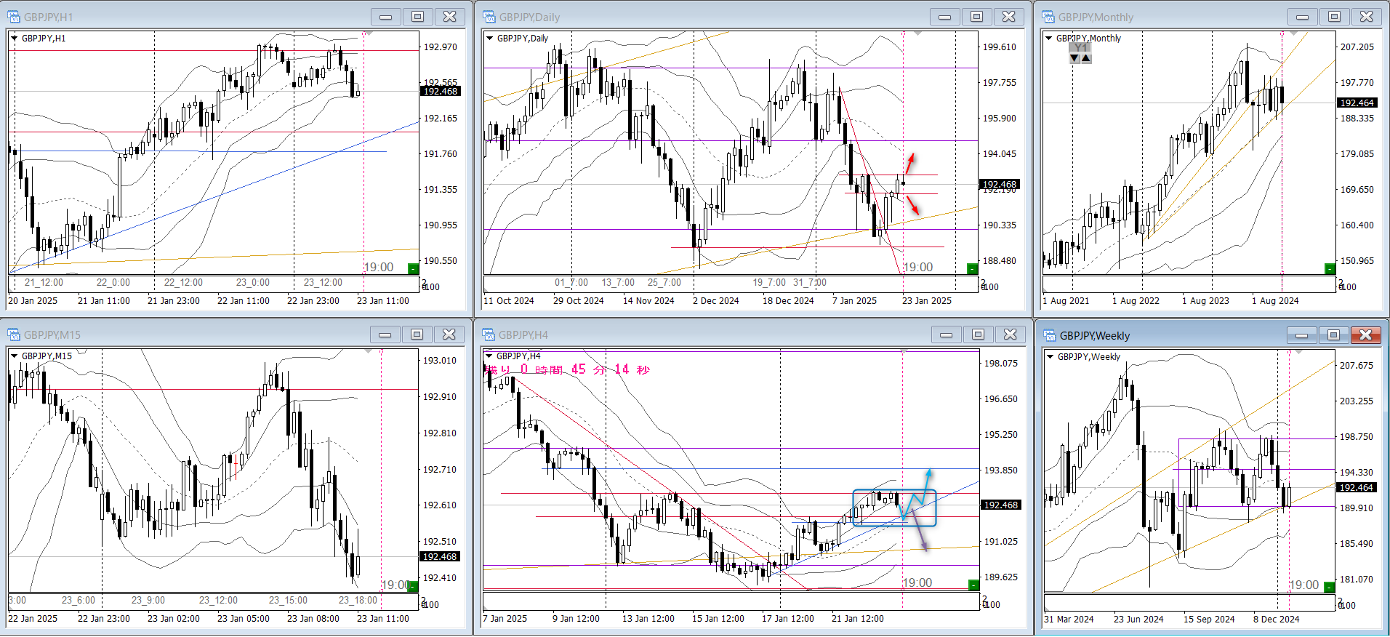Click the 7 Jan 2025 date on H4 time axis
The image size is (1390, 637).
(505, 618)
